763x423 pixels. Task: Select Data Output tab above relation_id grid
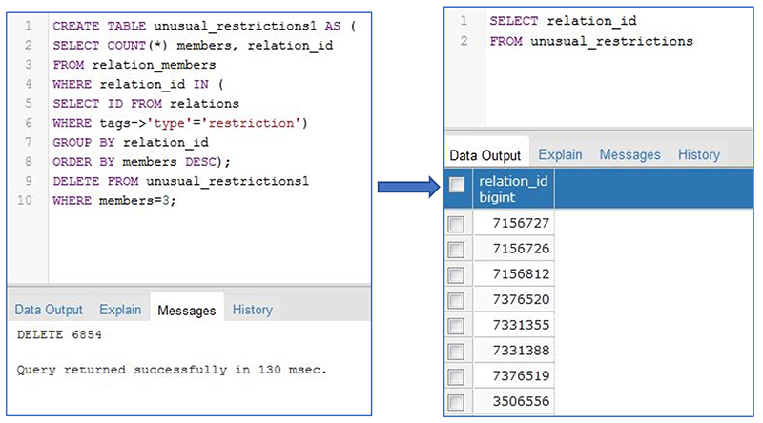[x=485, y=154]
